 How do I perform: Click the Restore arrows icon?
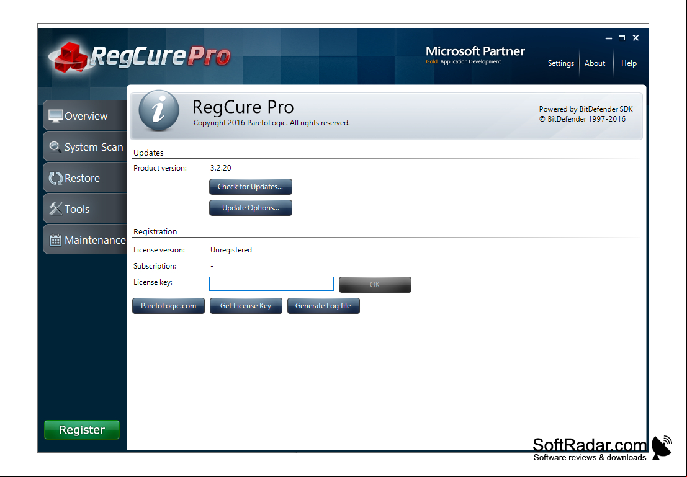(x=56, y=178)
